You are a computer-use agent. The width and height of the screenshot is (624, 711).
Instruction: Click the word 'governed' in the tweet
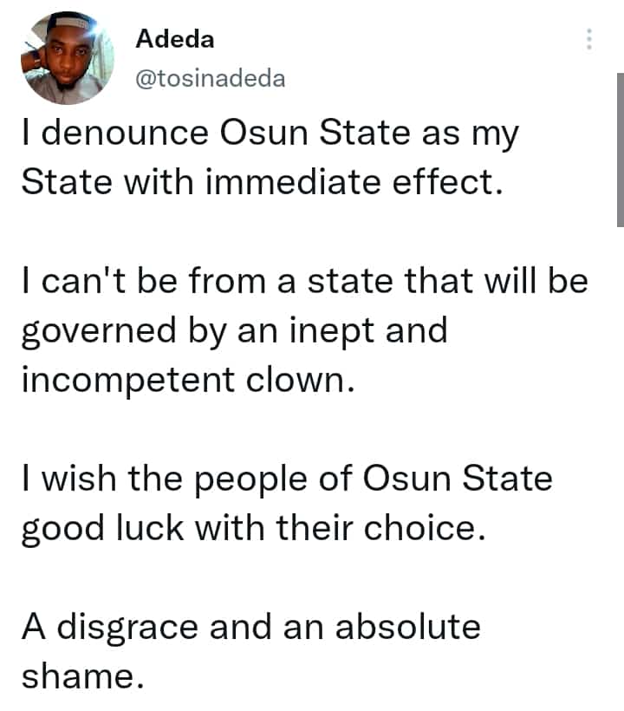(x=99, y=331)
